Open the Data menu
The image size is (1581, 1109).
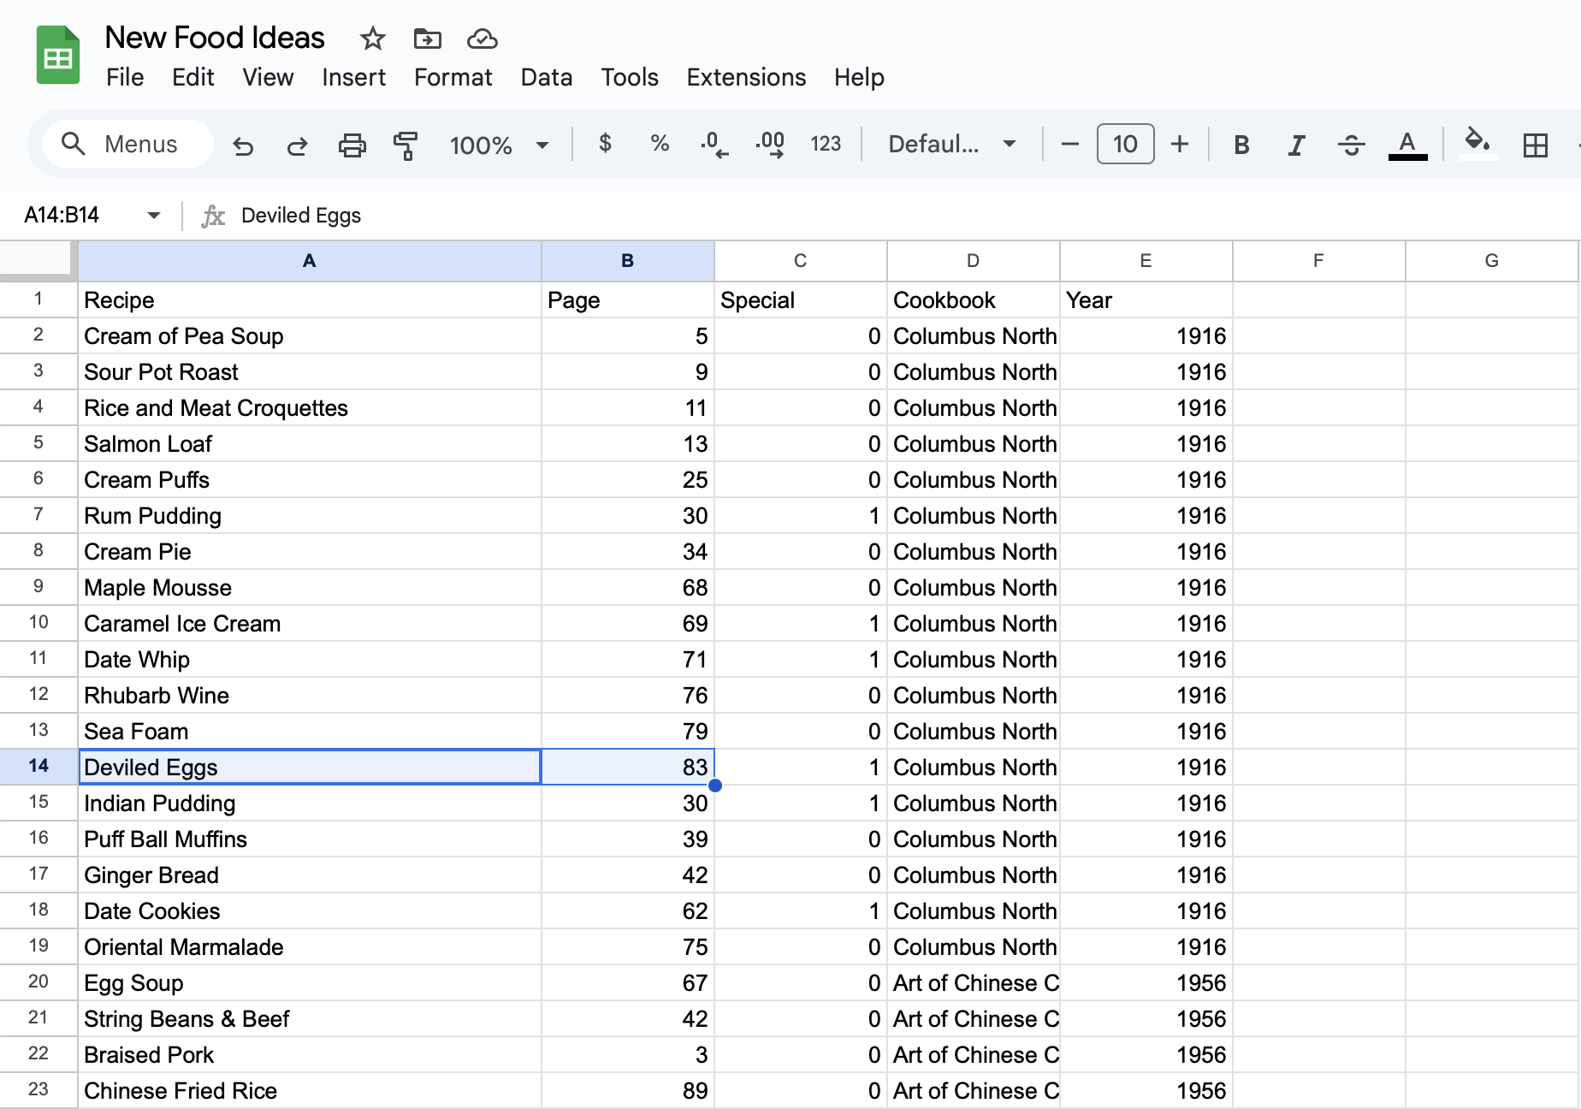547,77
